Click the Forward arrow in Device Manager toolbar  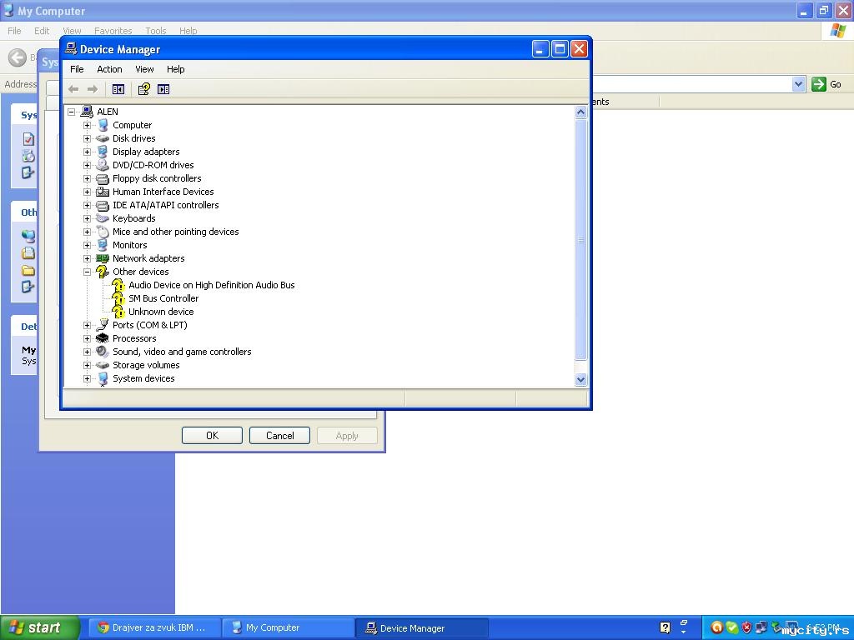tap(93, 89)
